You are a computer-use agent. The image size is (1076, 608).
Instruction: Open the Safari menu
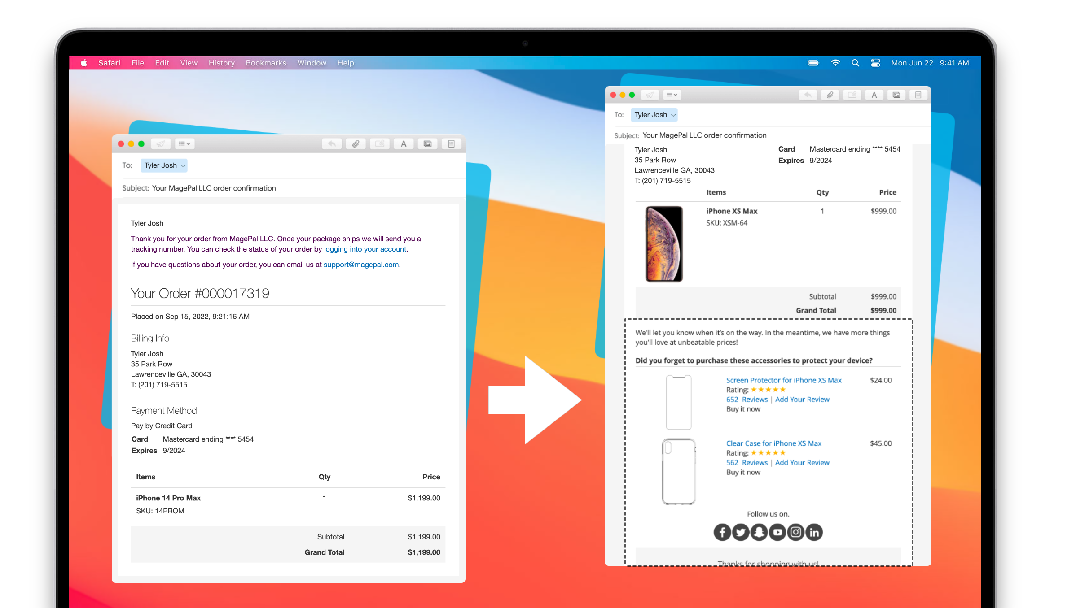(109, 63)
